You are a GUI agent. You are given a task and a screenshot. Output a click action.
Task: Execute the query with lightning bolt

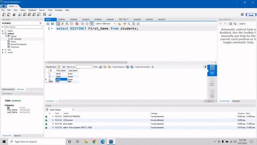point(58,24)
